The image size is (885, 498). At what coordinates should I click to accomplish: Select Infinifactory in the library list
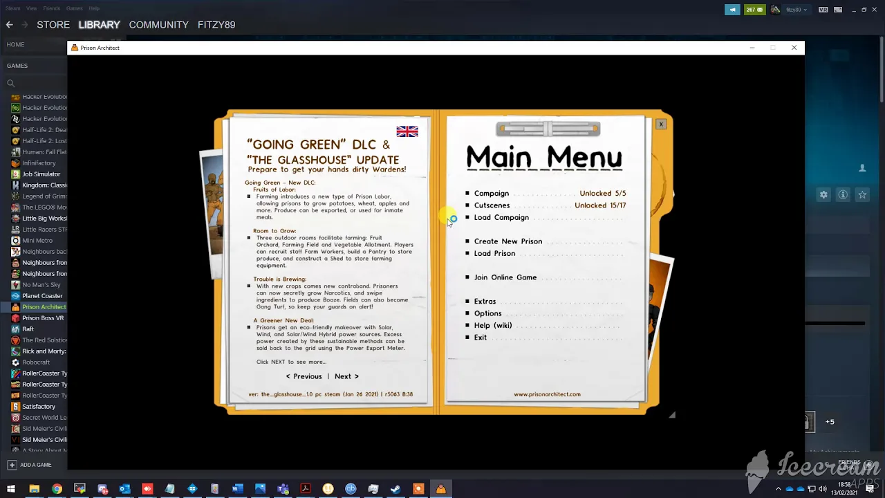(39, 163)
